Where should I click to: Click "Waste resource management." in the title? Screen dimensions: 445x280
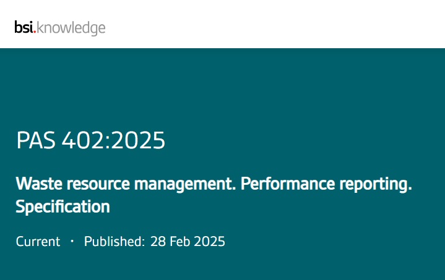coord(126,184)
